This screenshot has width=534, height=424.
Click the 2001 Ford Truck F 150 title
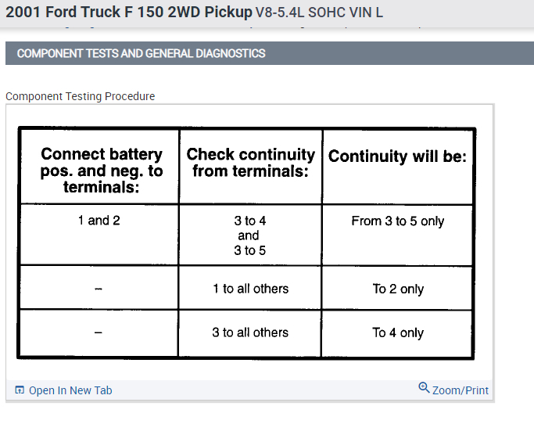click(129, 13)
